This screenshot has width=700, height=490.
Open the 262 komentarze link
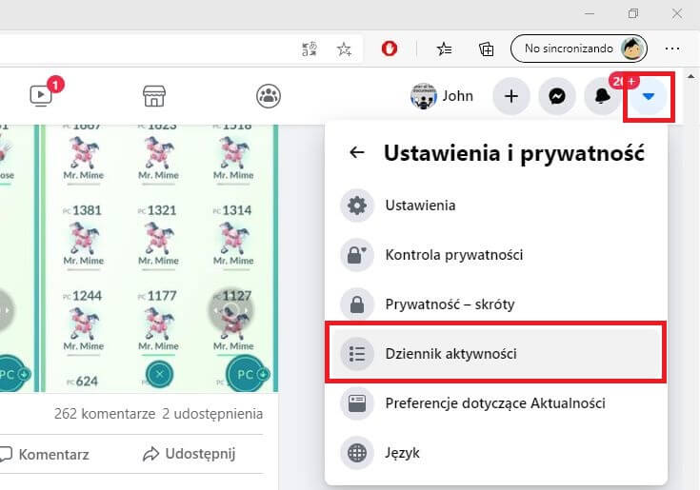[105, 414]
